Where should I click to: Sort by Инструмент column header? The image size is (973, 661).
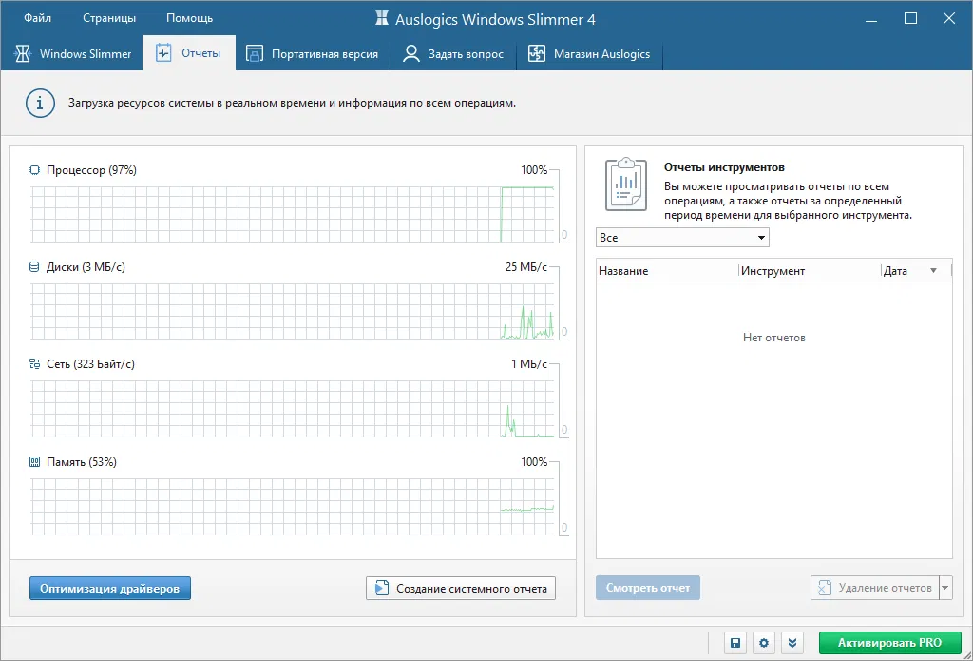click(x=810, y=271)
